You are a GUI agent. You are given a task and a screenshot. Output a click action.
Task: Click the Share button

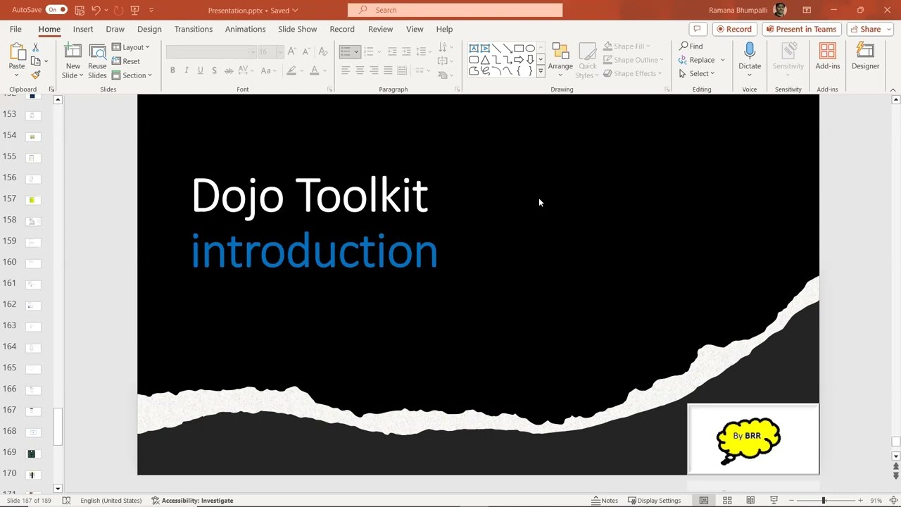[865, 29]
